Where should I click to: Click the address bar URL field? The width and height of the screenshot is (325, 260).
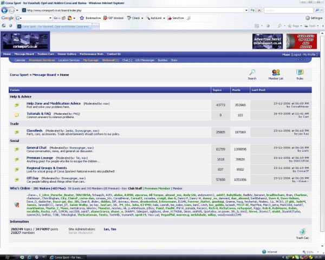[133, 10]
